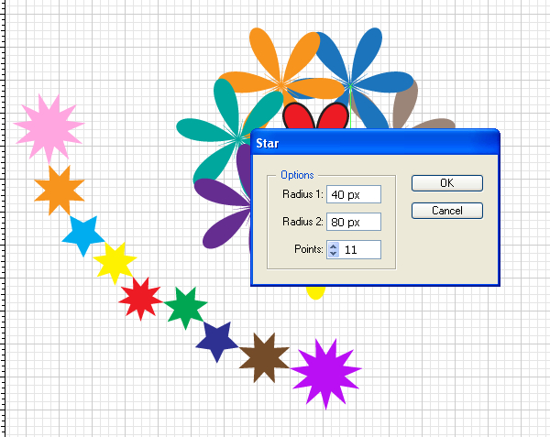The image size is (550, 437).
Task: Select the light blue five-point star
Action: coord(83,235)
